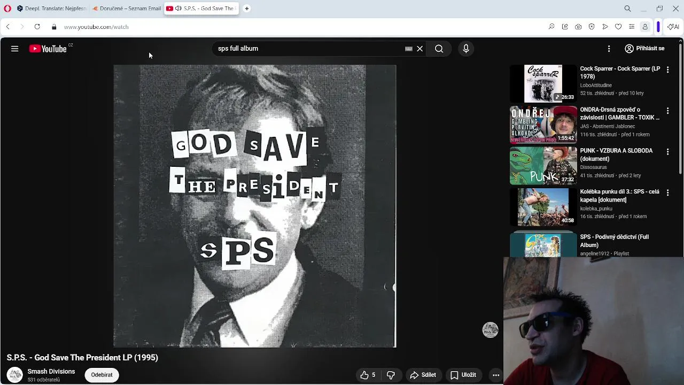Select the S.P.S. God Save The President tab
The image size is (684, 385).
(201, 9)
